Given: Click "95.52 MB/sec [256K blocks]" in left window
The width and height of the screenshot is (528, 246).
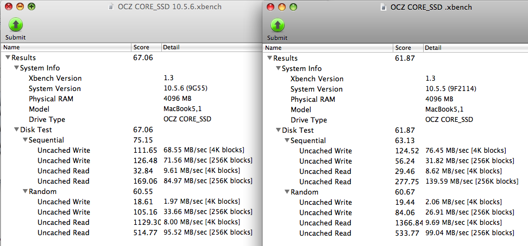Looking at the screenshot, I should [x=208, y=232].
